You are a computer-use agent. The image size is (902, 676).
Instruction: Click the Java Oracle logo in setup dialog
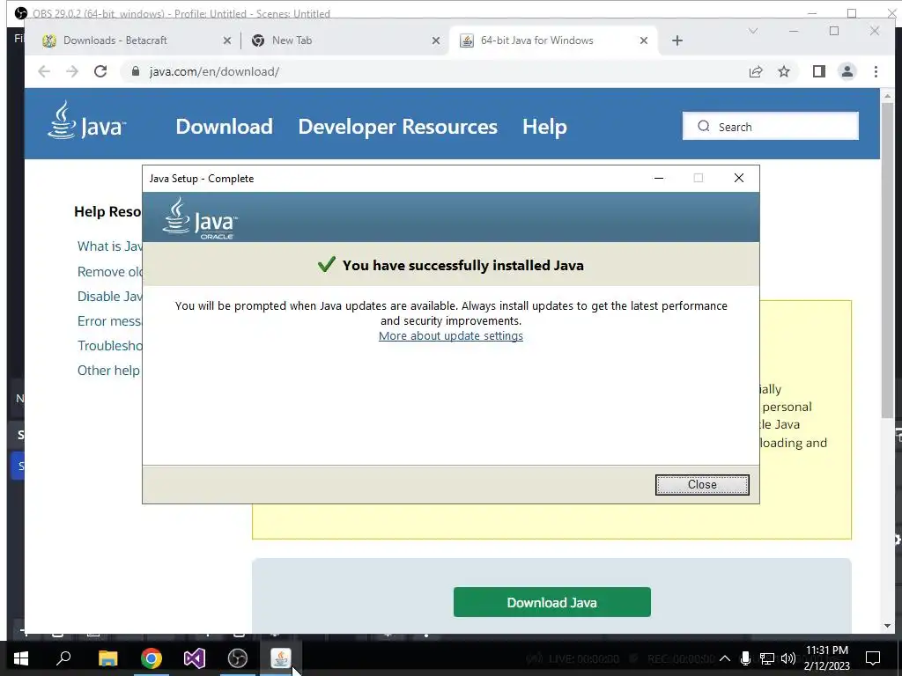click(x=200, y=218)
